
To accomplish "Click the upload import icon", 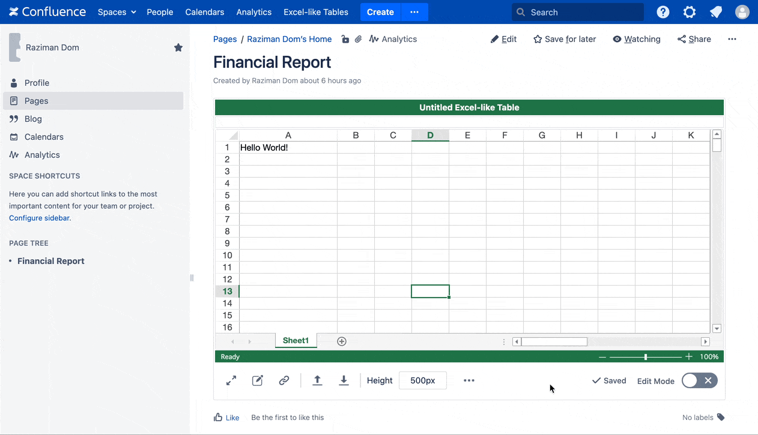I will point(318,380).
